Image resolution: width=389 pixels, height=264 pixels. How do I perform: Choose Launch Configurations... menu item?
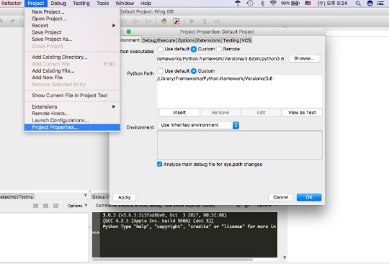72,120
